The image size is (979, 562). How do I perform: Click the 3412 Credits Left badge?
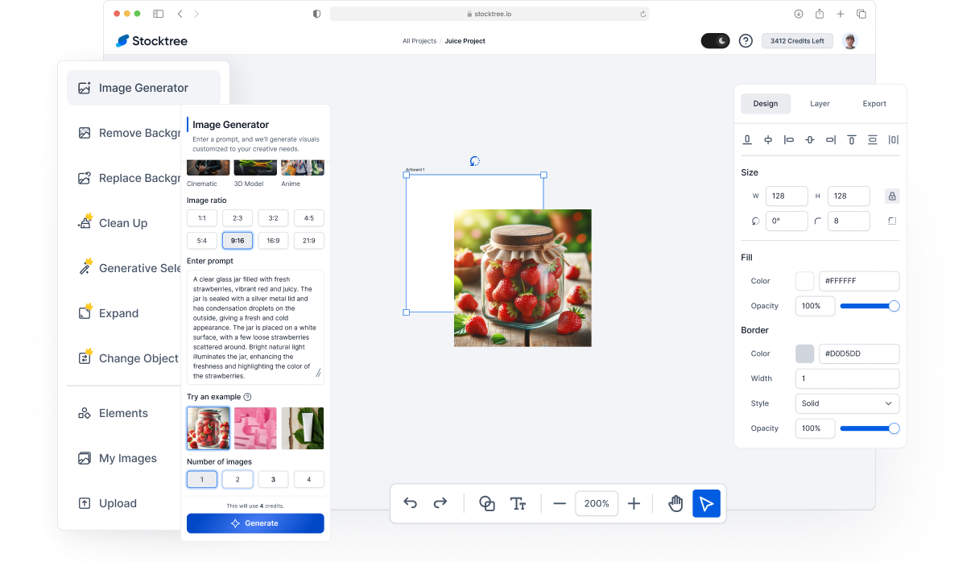(x=797, y=41)
